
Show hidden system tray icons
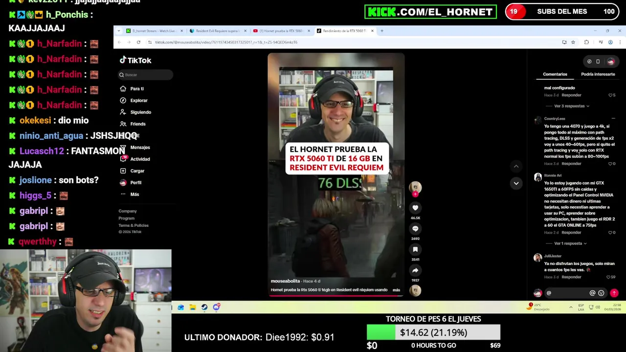pyautogui.click(x=571, y=307)
